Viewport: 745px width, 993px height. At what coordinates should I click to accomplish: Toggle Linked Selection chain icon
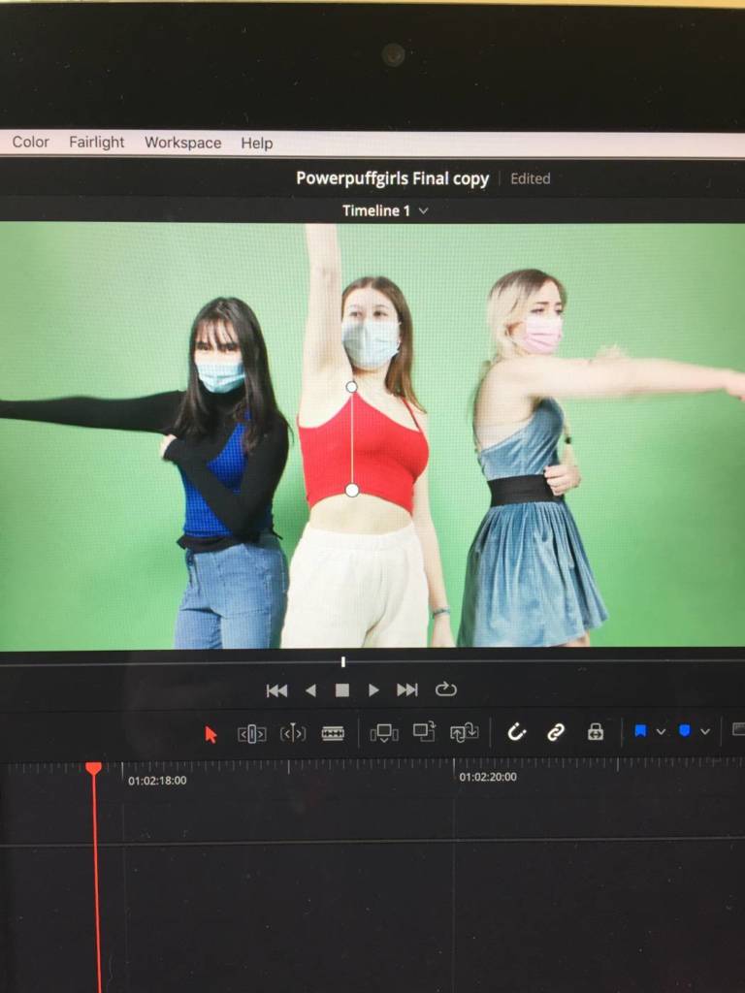(556, 733)
